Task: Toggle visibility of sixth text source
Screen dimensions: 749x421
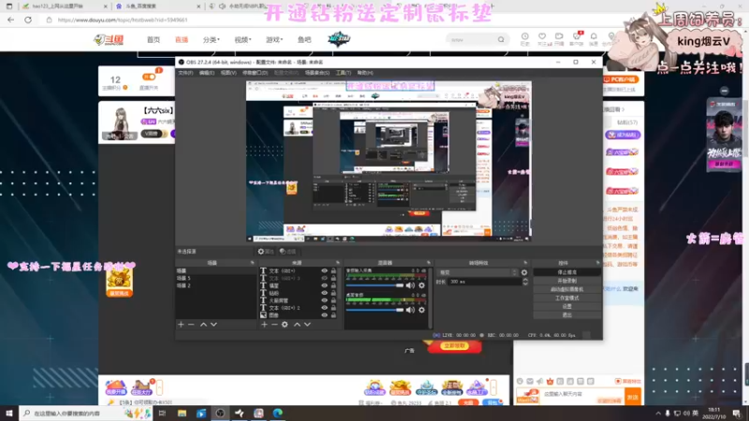Action: [x=324, y=308]
